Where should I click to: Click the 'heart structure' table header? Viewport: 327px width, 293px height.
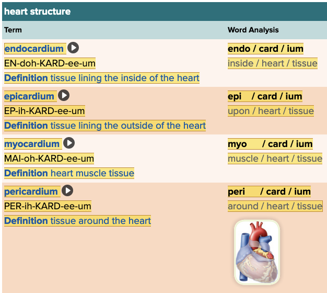coord(38,12)
